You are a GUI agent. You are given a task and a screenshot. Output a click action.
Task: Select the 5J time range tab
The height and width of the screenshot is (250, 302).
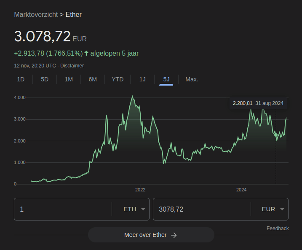click(x=166, y=79)
